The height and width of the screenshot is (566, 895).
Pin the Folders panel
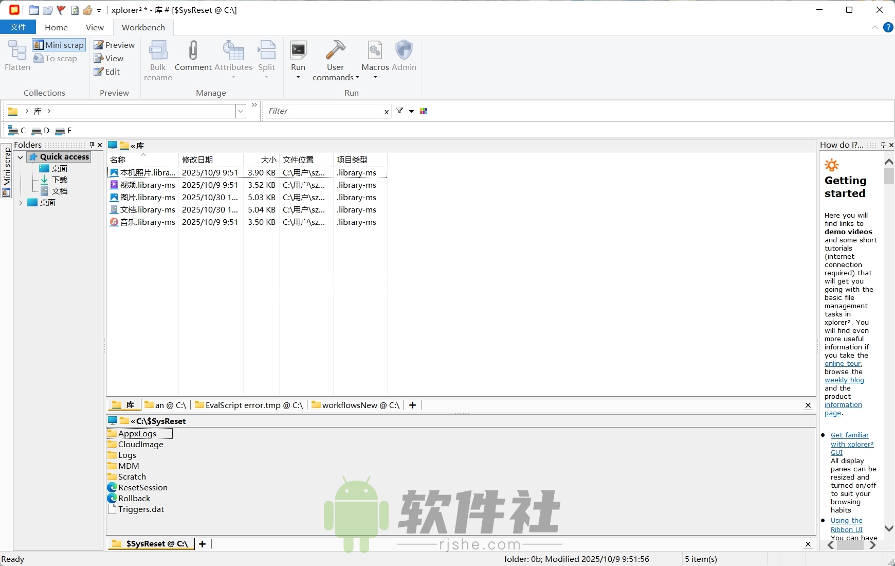pyautogui.click(x=91, y=145)
